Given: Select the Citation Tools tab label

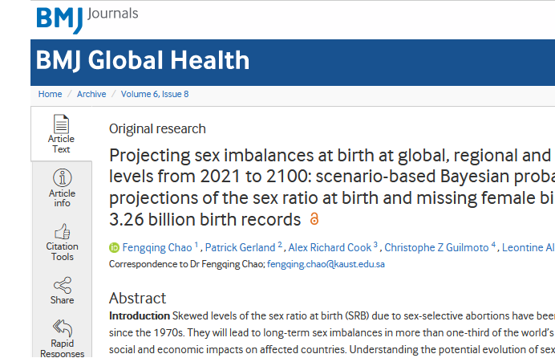Looking at the screenshot, I should click(x=62, y=251).
